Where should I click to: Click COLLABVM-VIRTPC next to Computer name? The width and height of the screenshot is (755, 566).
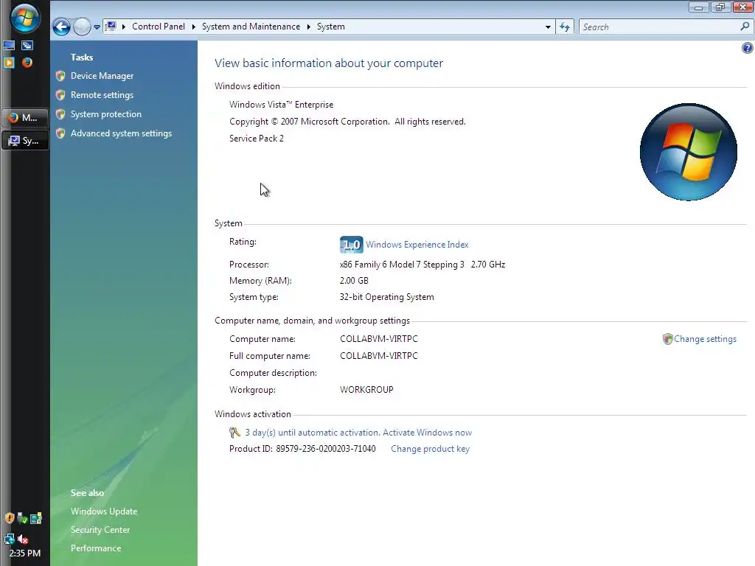[379, 339]
